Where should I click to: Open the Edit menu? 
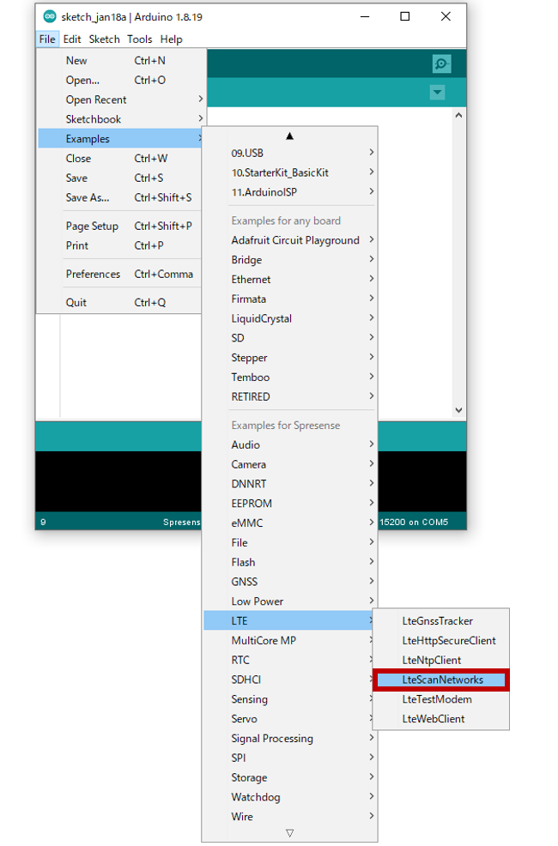[72, 39]
